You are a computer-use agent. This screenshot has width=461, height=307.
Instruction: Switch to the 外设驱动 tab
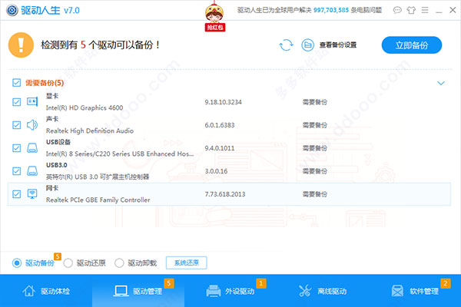pyautogui.click(x=230, y=291)
